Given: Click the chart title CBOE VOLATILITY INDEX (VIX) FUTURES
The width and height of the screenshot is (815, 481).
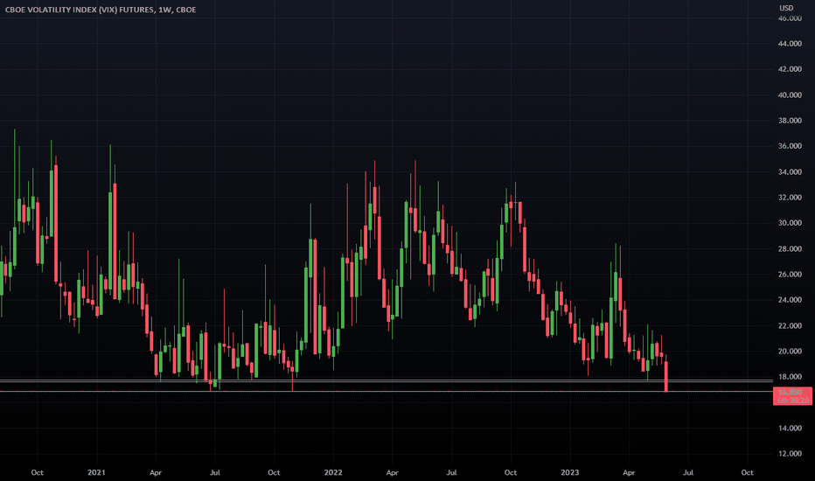Looking at the screenshot, I should click(x=79, y=10).
